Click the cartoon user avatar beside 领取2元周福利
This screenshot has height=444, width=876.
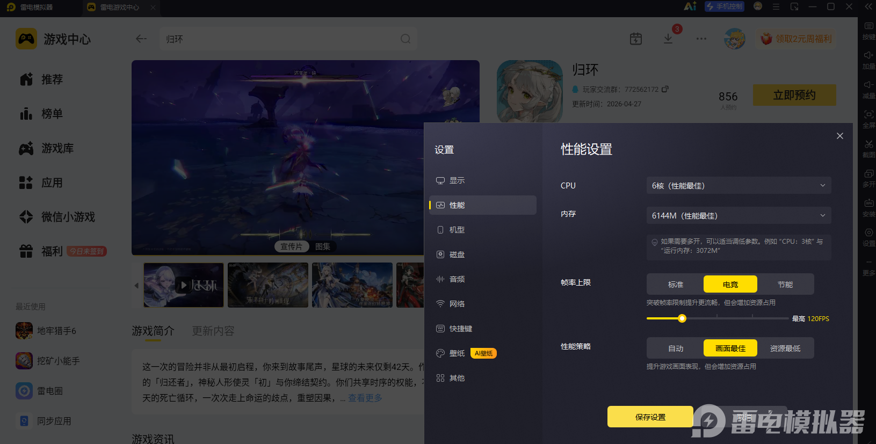pos(735,39)
